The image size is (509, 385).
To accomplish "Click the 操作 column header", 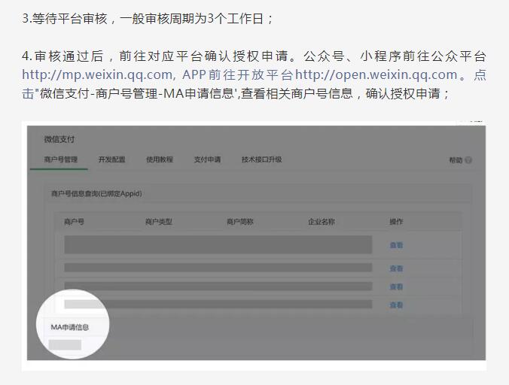I will tap(396, 222).
